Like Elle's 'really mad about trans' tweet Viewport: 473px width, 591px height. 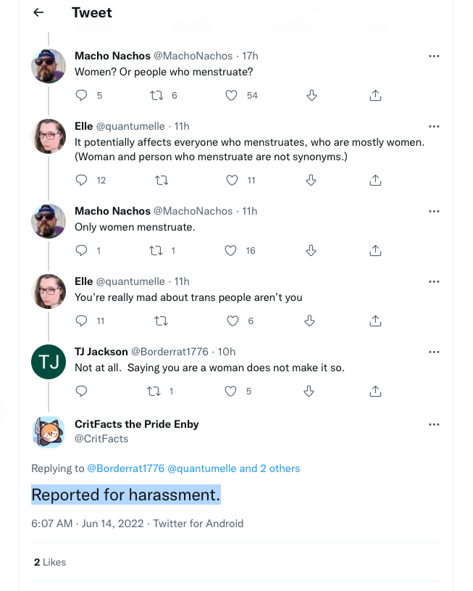point(233,321)
